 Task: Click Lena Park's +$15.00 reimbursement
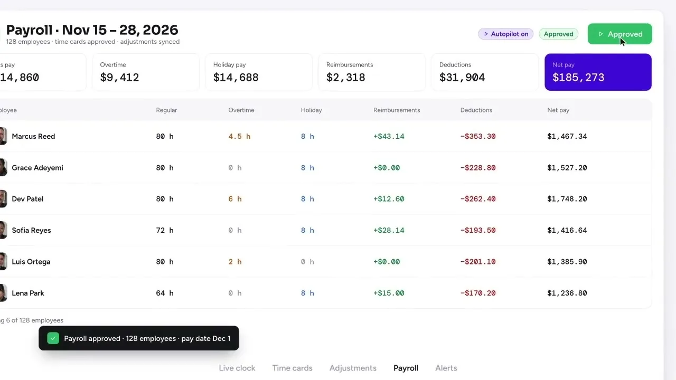[389, 293]
